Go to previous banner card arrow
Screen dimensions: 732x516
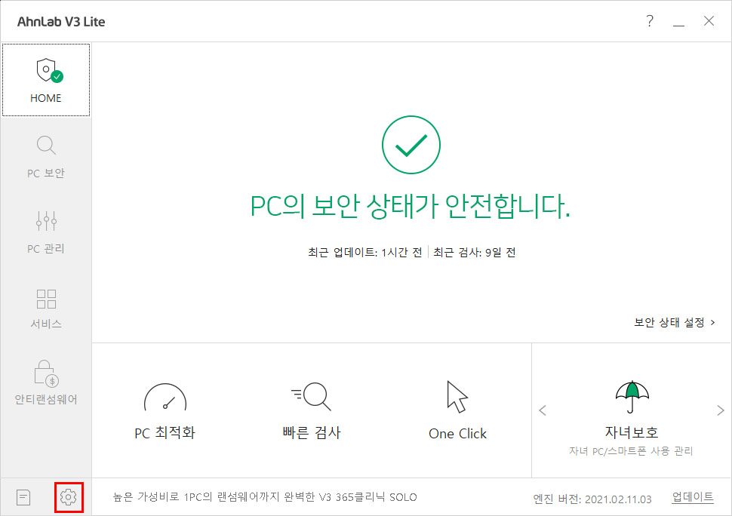(x=543, y=410)
